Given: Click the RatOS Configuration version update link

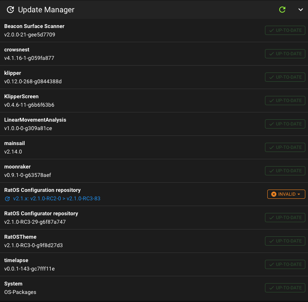Looking at the screenshot, I should click(57, 198).
